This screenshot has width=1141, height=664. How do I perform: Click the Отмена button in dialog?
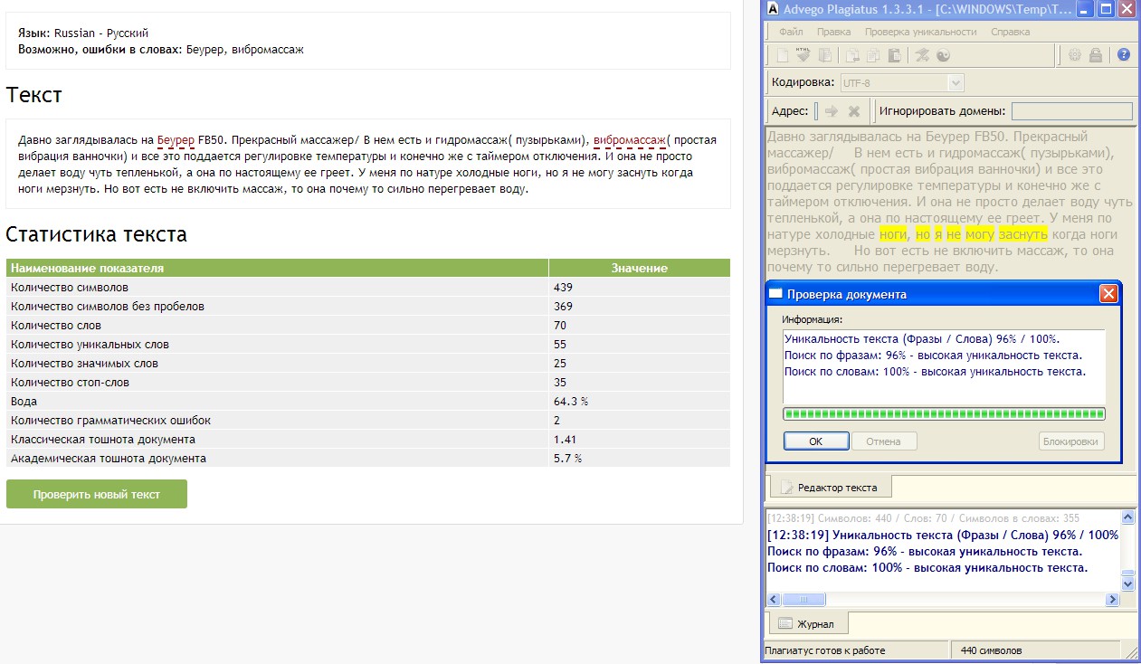(x=884, y=441)
